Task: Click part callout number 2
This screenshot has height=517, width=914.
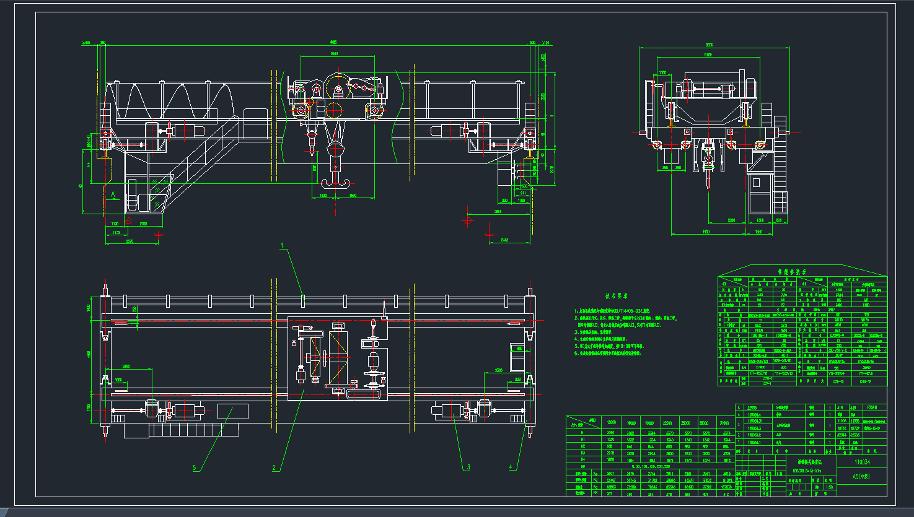Action: (274, 468)
